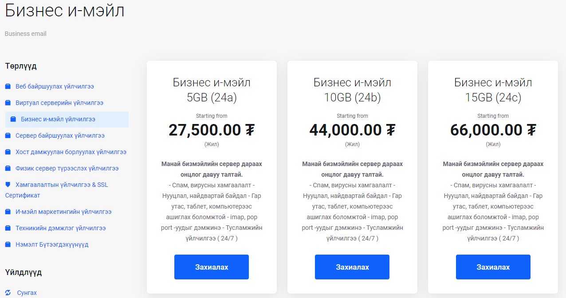Select the Виртуал серверийн үйлчилгээ menu item
The image size is (566, 298).
point(59,103)
